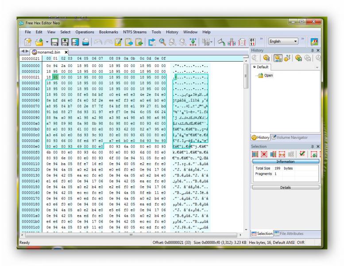Switch to the Volume Navigator tab

[290, 137]
